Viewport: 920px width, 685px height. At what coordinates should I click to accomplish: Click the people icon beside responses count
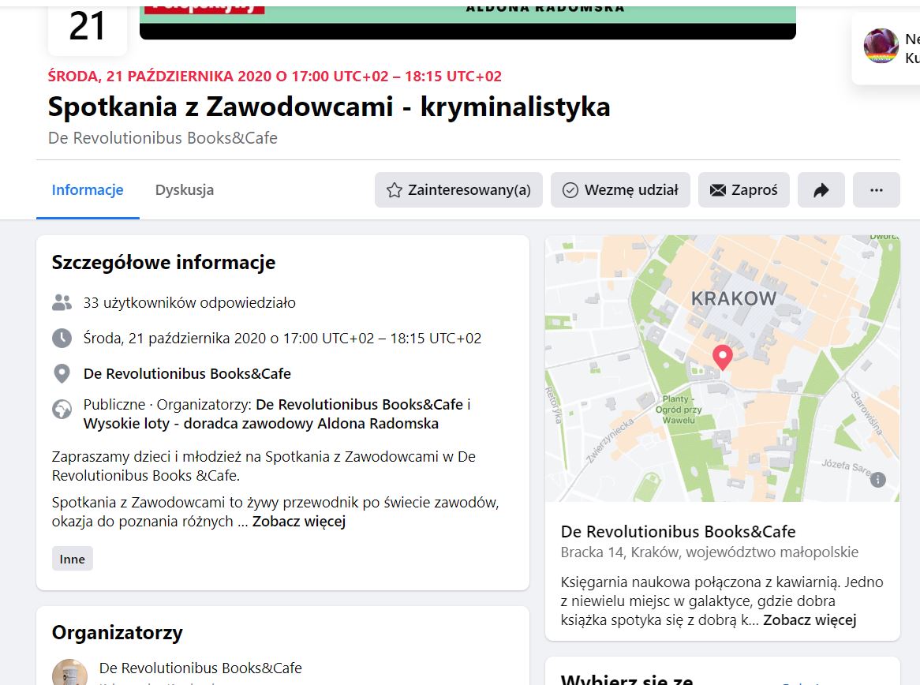pos(62,302)
